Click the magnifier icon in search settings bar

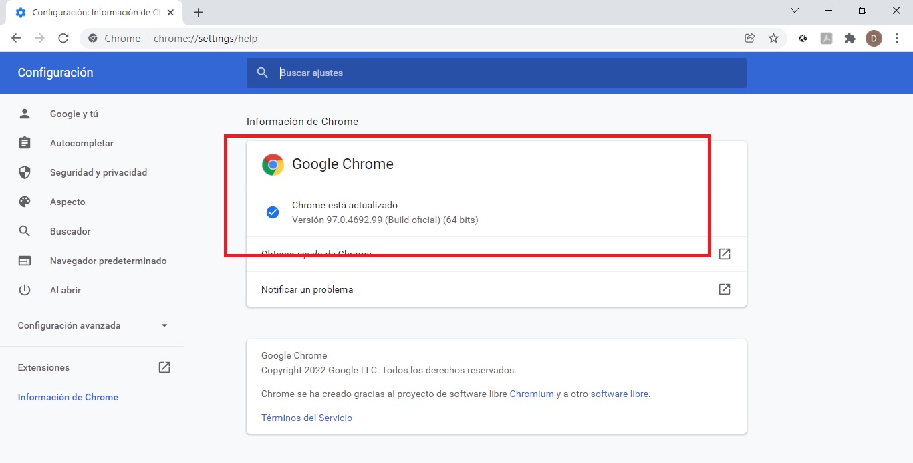(x=263, y=73)
